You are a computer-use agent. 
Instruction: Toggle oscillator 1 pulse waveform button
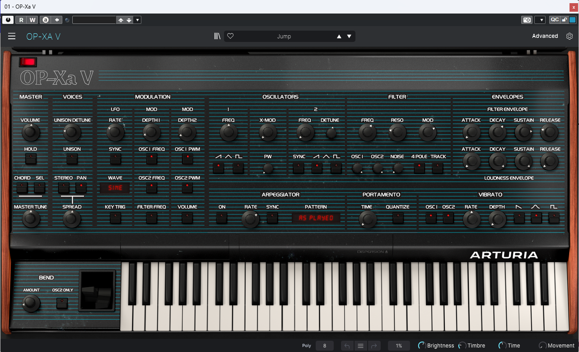point(238,168)
